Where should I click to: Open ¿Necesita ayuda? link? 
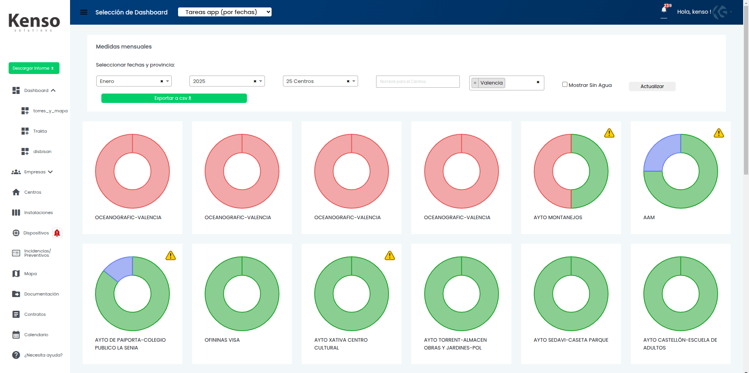[x=43, y=355]
